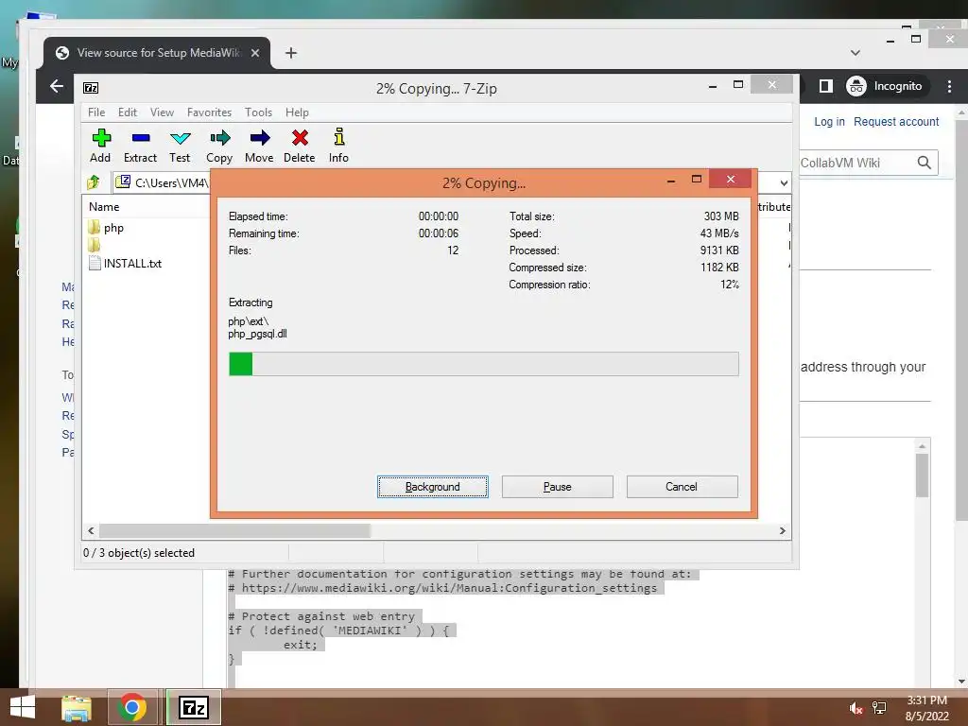Open Start menu from the taskbar
Screen dimensions: 968x726
pyautogui.click(x=23, y=707)
